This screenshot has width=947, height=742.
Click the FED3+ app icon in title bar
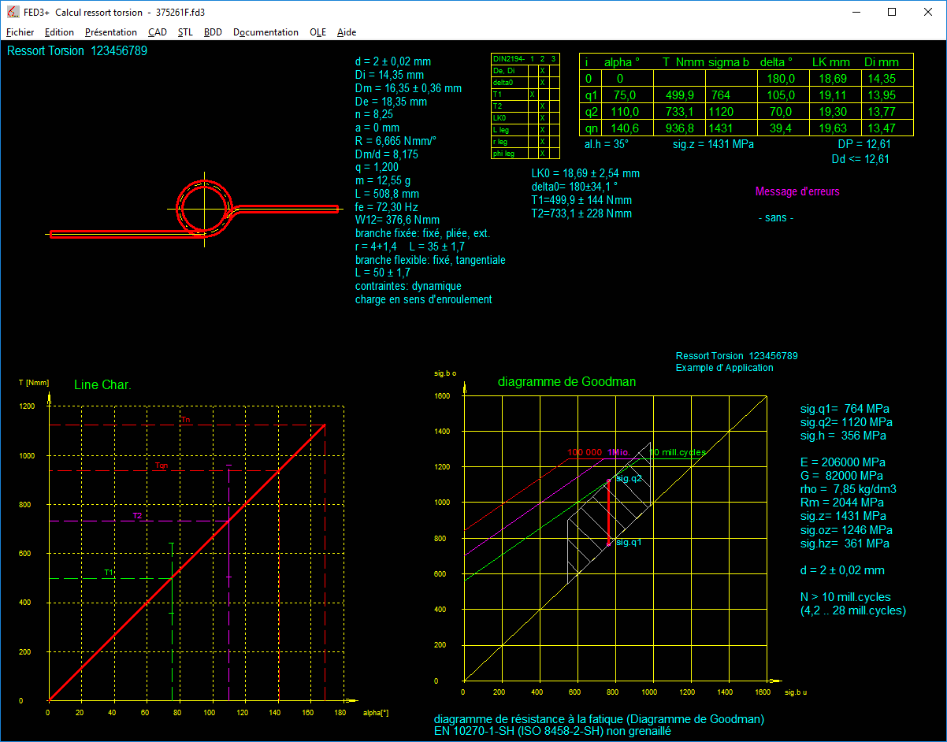click(x=13, y=13)
